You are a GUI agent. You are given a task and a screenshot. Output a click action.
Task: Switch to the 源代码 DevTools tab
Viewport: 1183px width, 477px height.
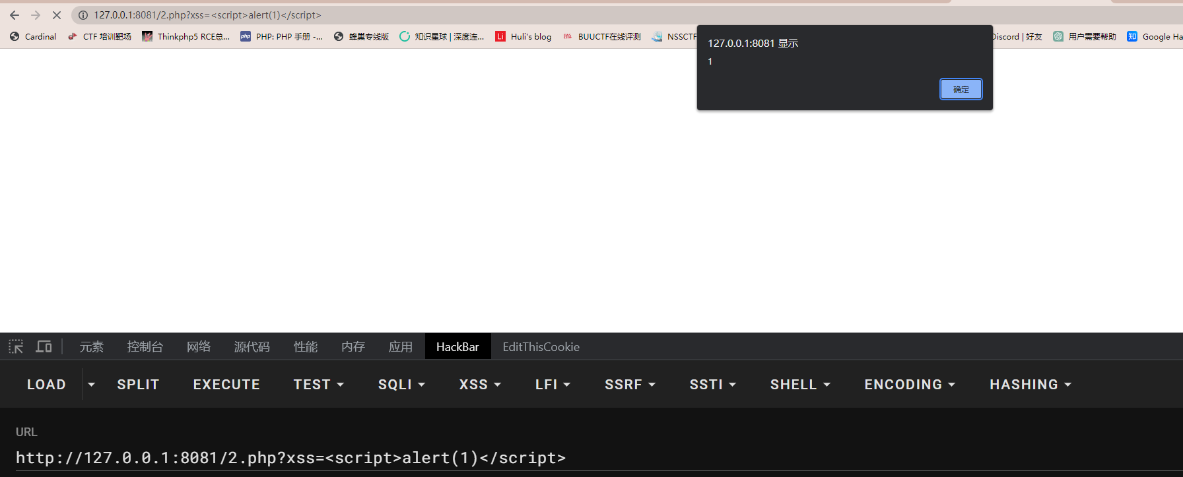(x=252, y=346)
